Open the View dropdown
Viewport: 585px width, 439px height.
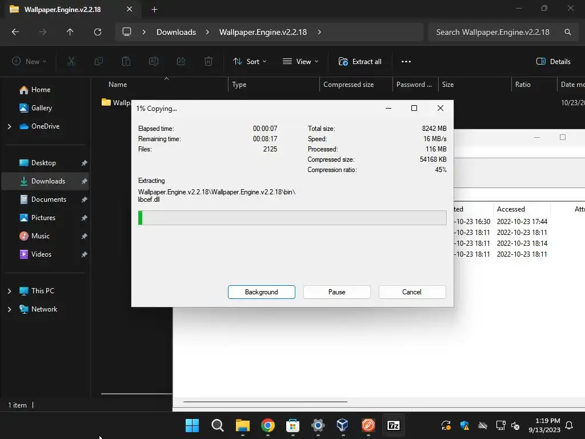pos(300,62)
